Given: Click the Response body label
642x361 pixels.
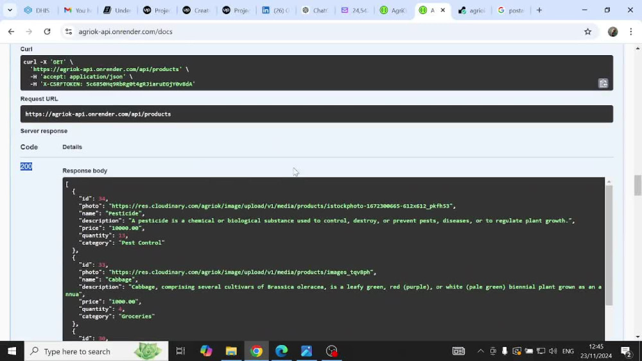Looking at the screenshot, I should tap(85, 171).
